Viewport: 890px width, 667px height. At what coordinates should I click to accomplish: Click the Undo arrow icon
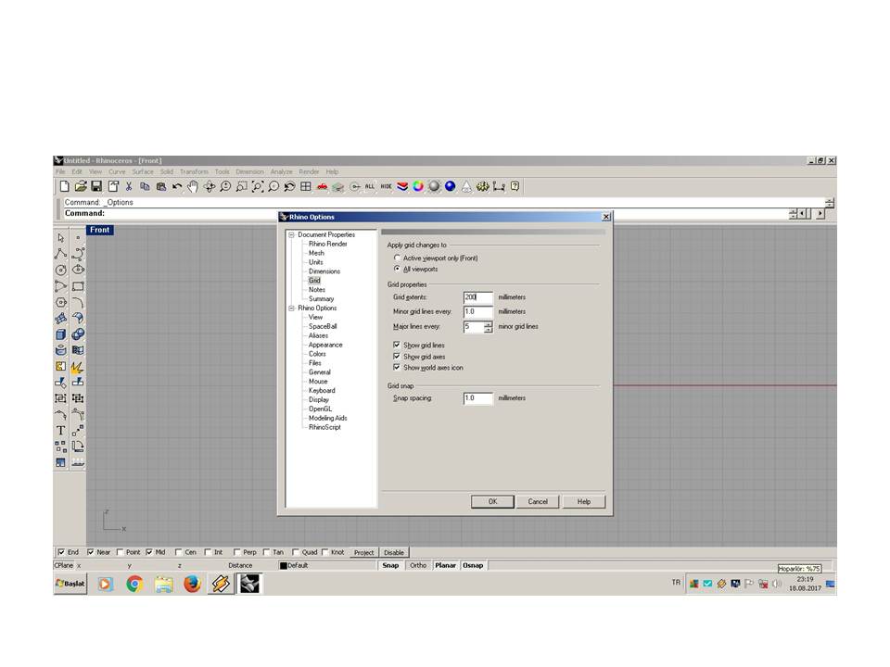pos(177,186)
